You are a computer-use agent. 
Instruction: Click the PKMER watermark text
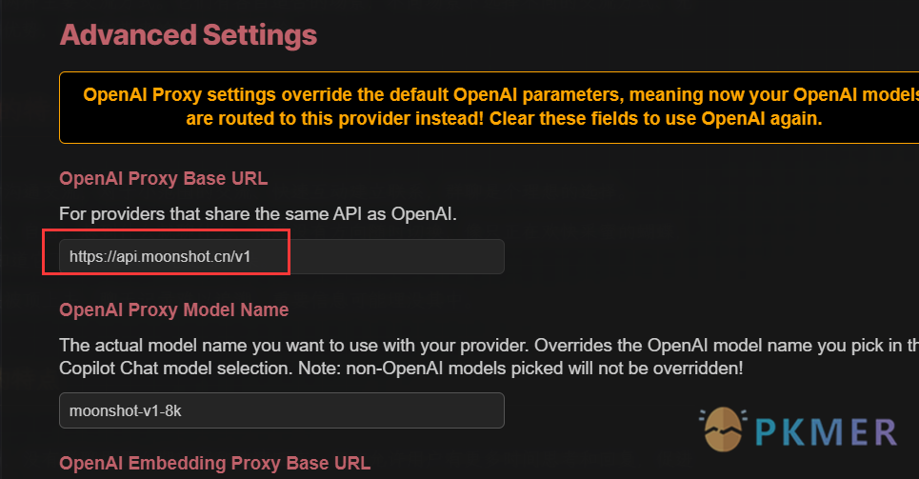(x=826, y=432)
